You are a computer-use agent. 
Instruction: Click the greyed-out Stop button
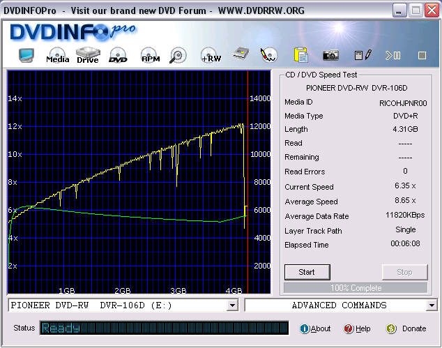tap(405, 272)
